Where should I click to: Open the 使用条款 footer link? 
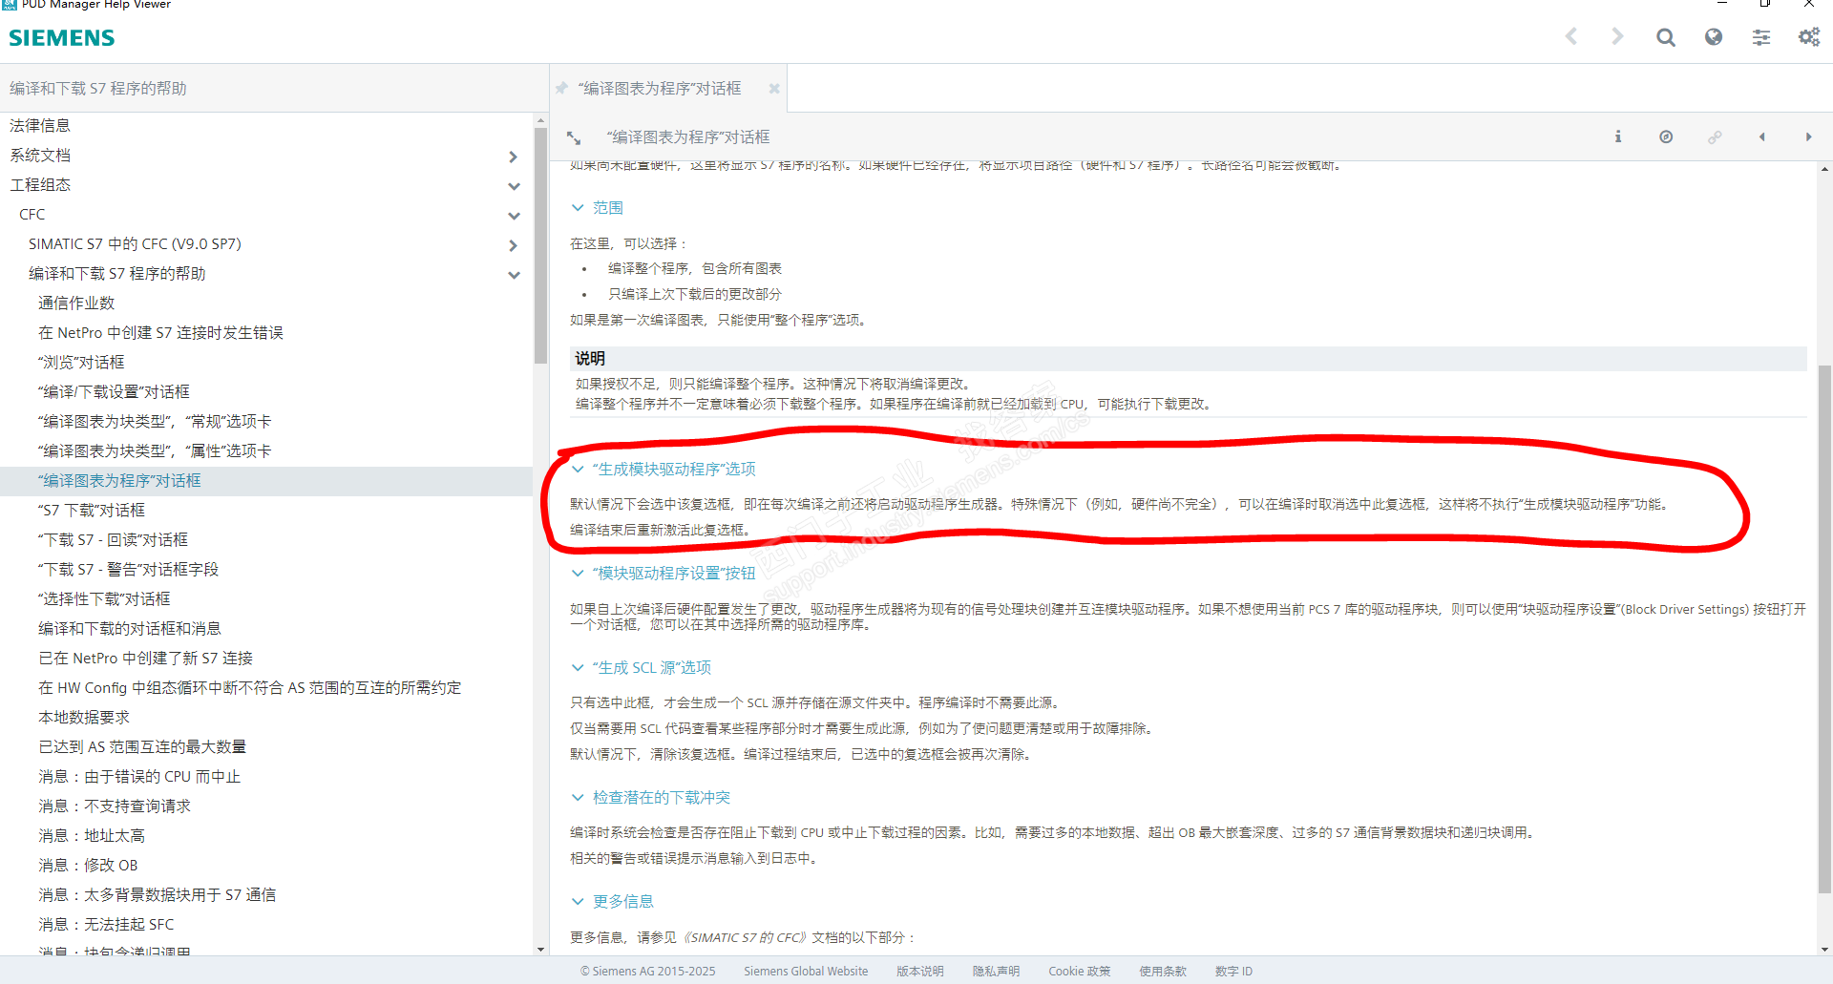(1163, 971)
